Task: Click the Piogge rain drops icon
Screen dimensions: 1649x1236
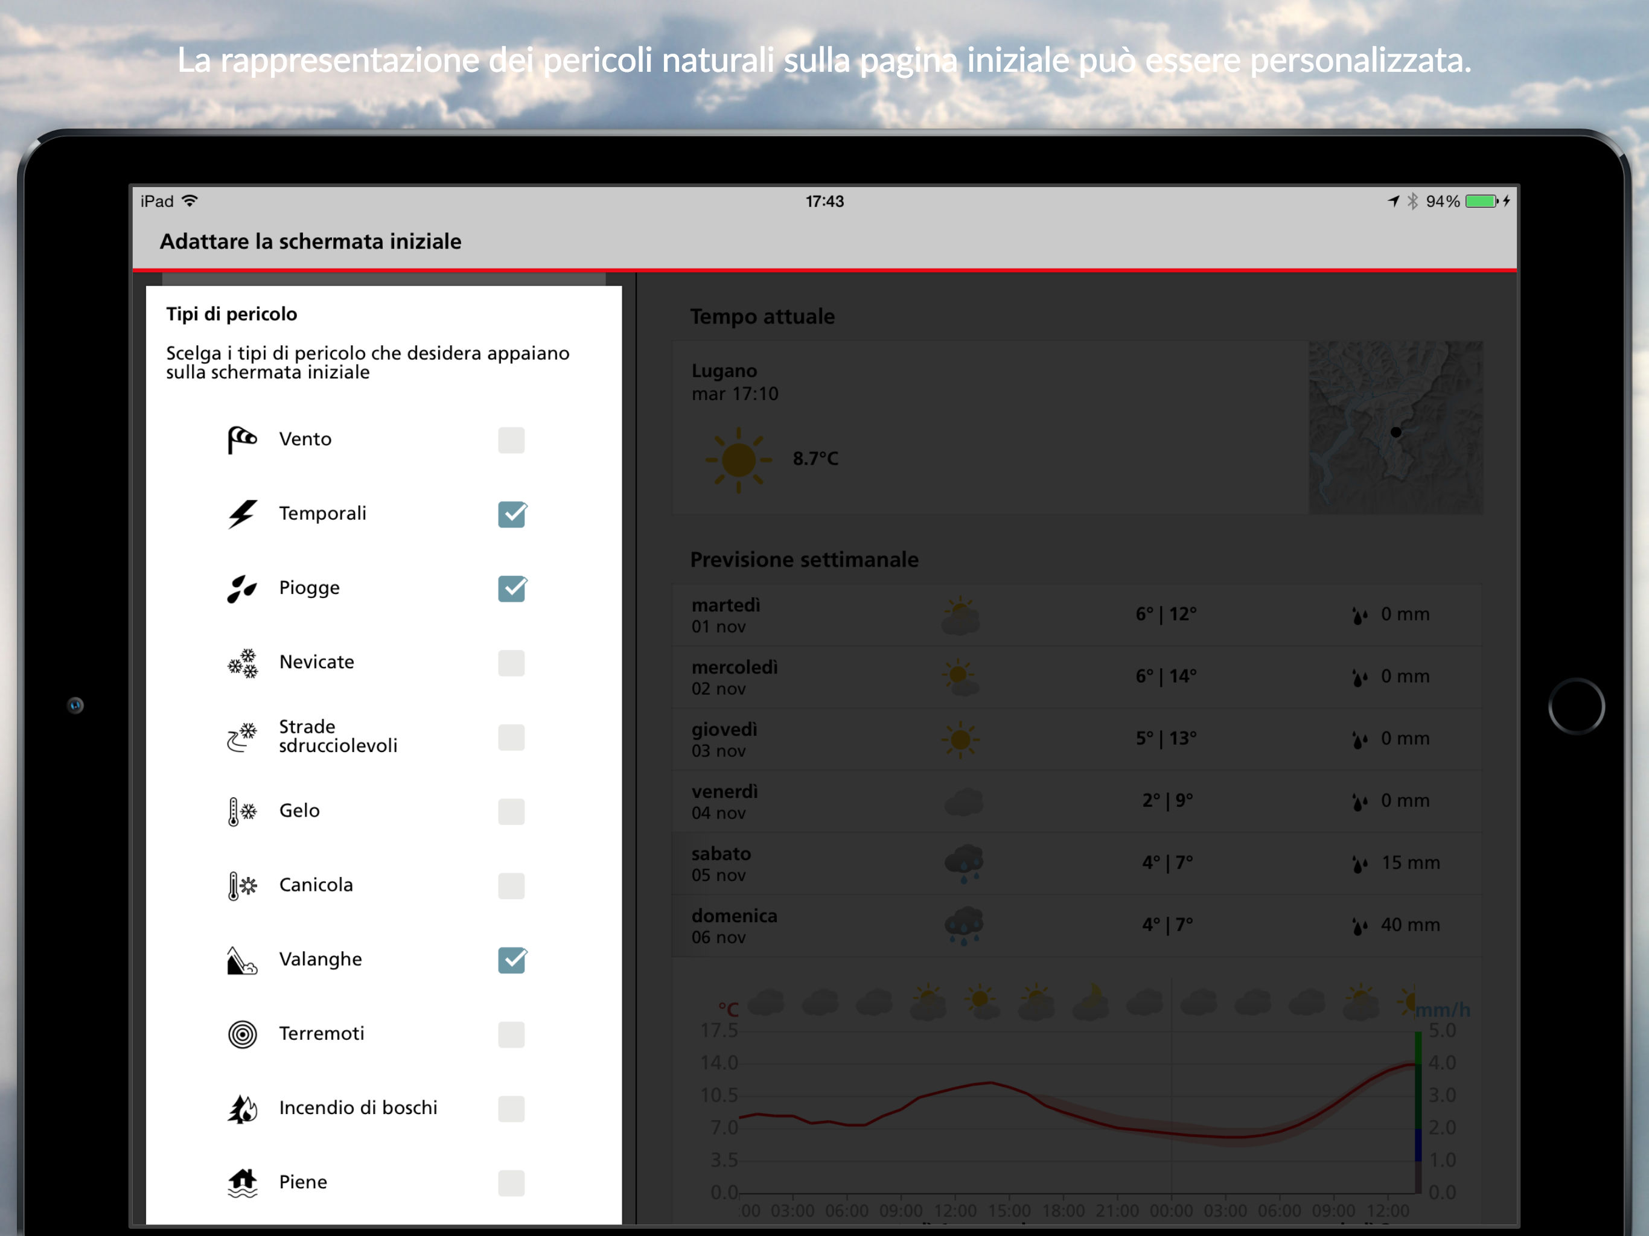Action: pos(242,588)
